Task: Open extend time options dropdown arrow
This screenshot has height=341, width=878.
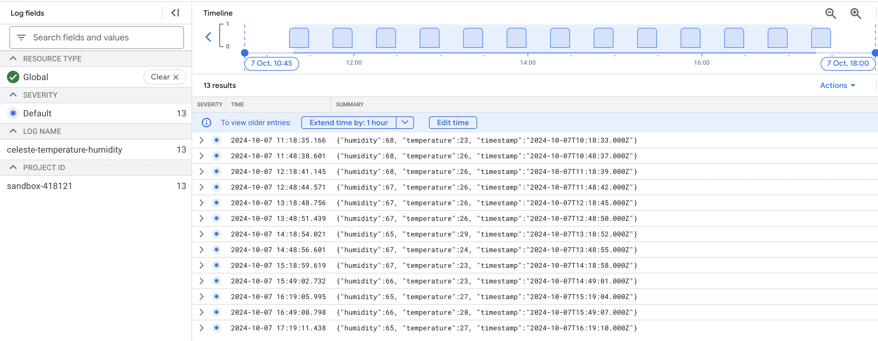Action: tap(405, 123)
